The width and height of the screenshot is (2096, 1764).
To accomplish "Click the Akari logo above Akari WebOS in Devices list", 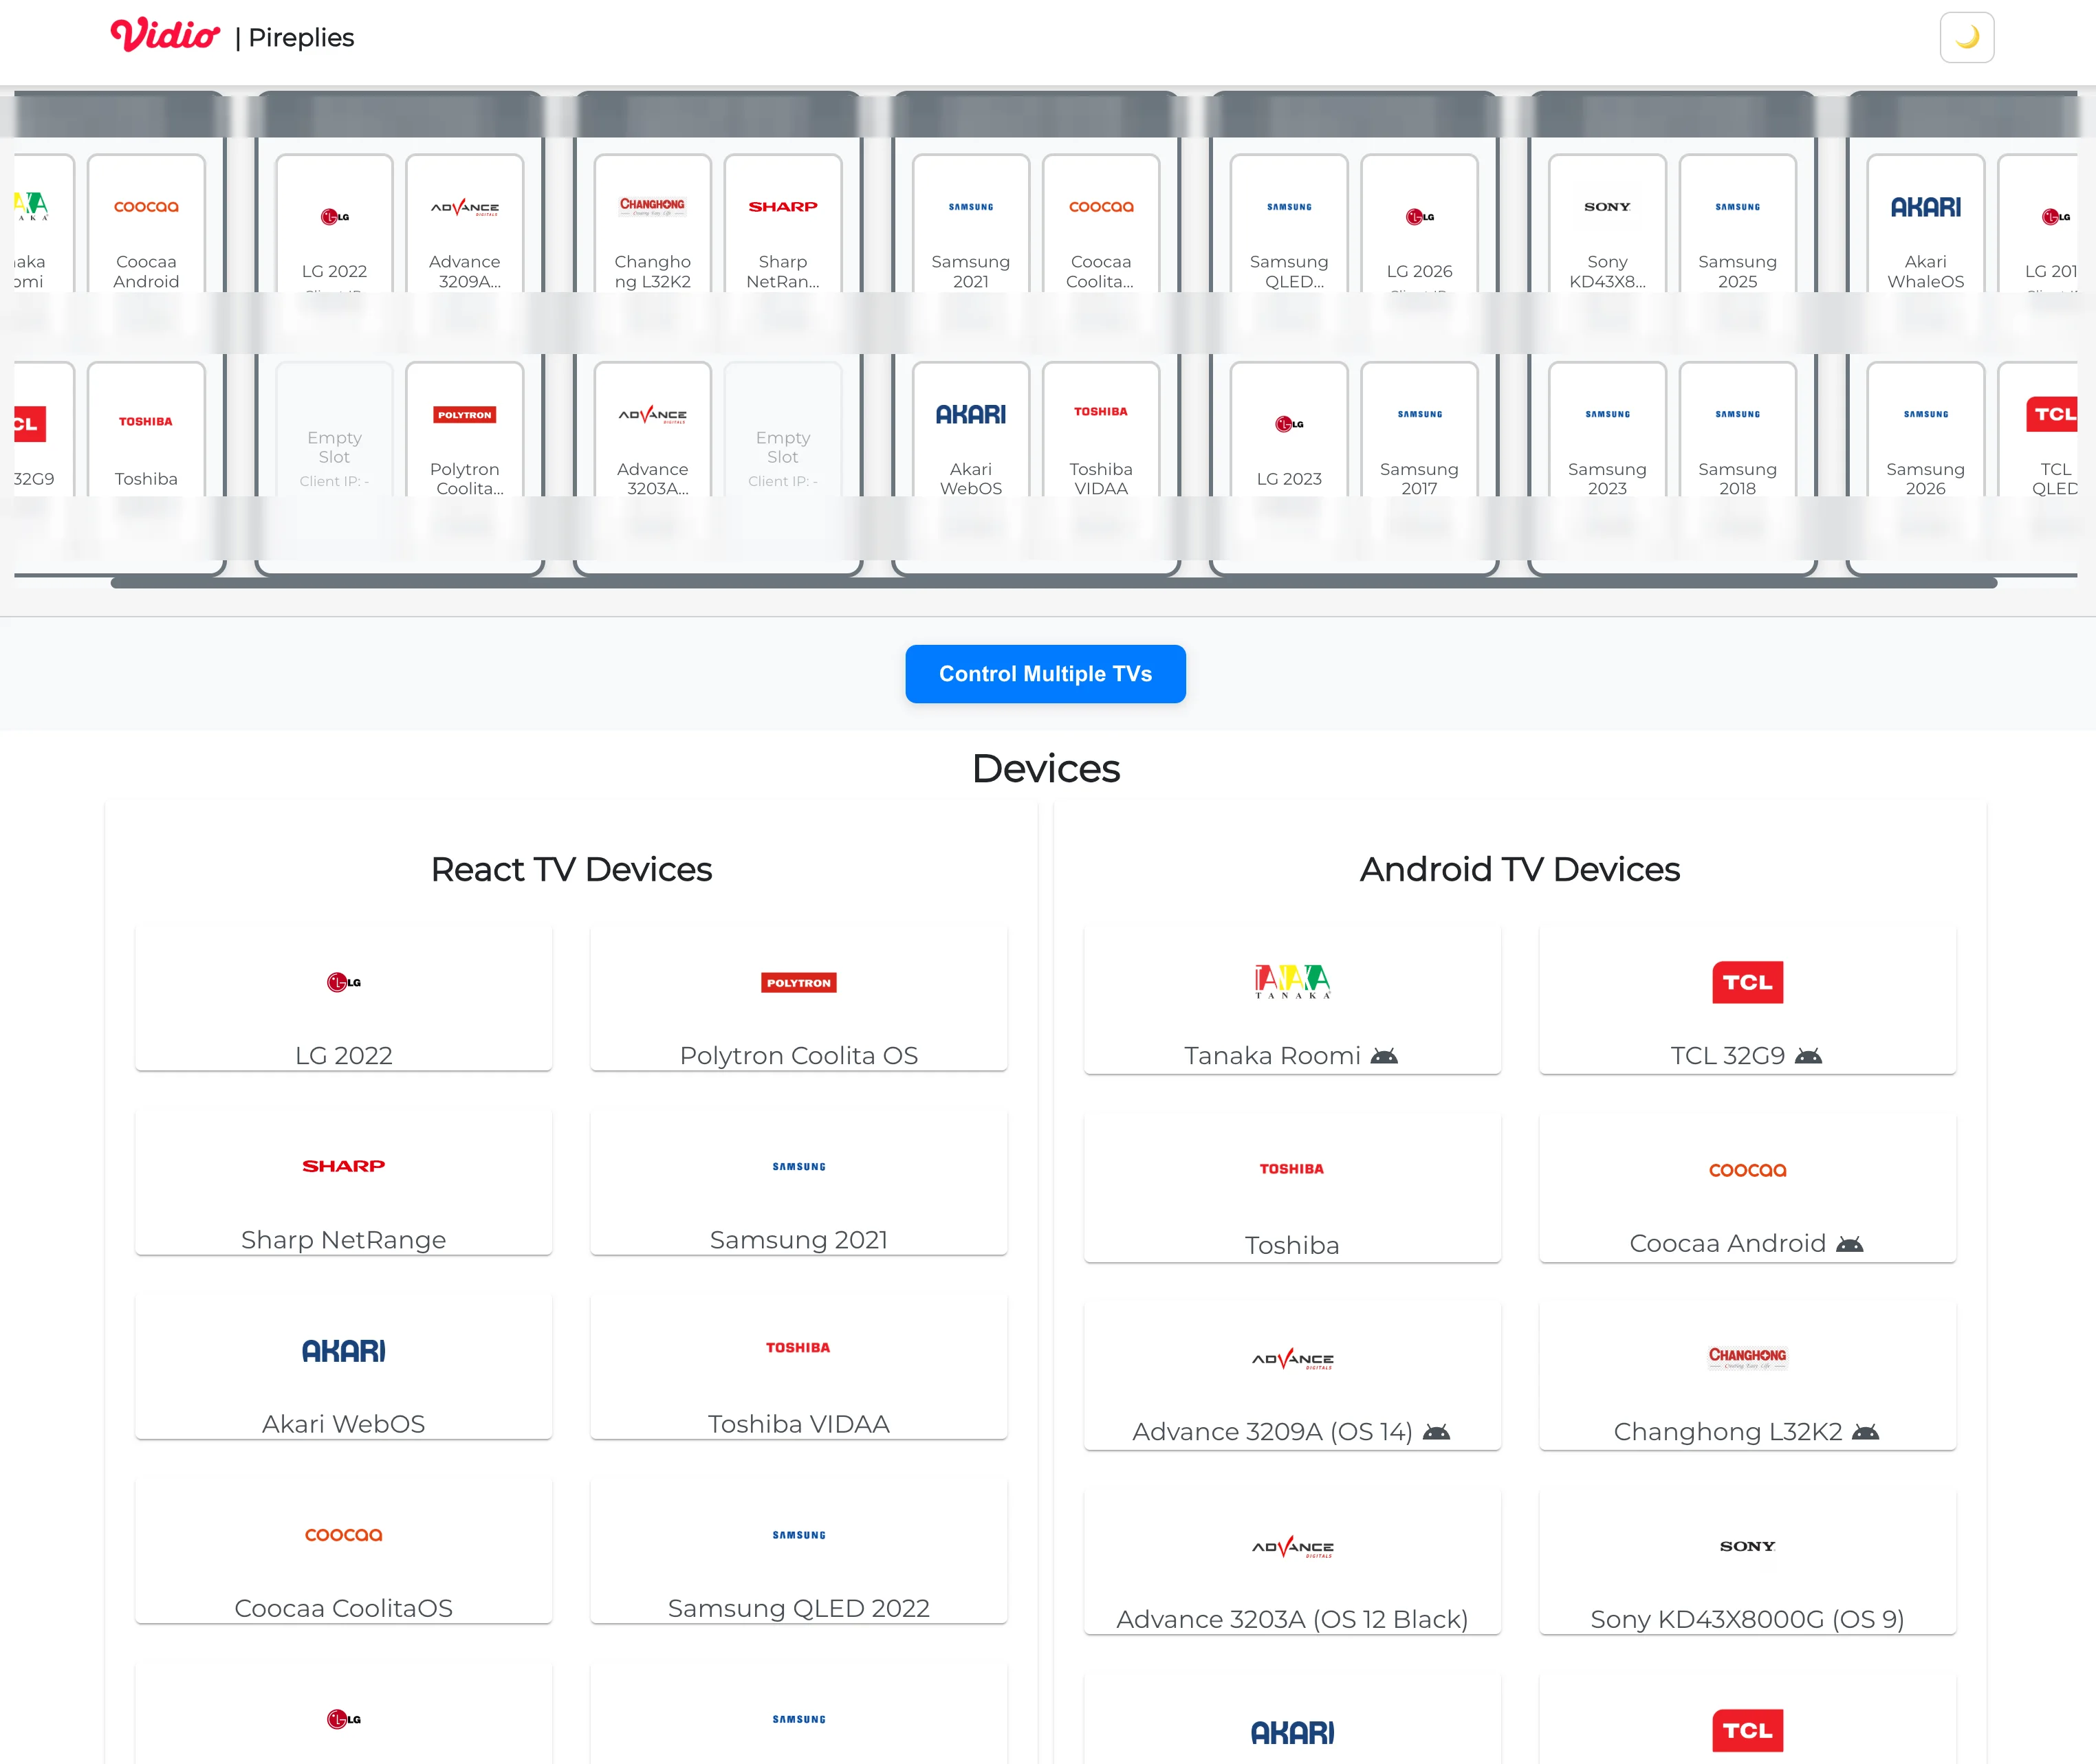I will pos(343,1351).
